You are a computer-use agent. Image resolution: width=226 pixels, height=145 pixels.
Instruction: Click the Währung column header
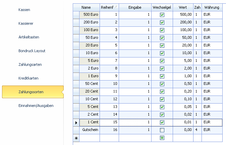212,7
